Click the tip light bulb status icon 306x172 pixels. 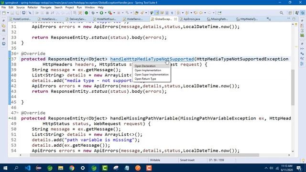303,161
